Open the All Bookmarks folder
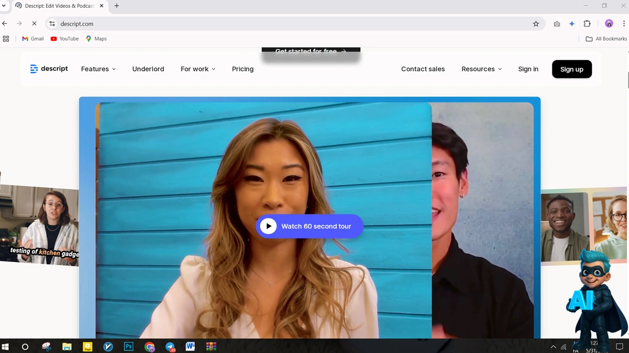Screen dimensions: 629x353 [606, 39]
